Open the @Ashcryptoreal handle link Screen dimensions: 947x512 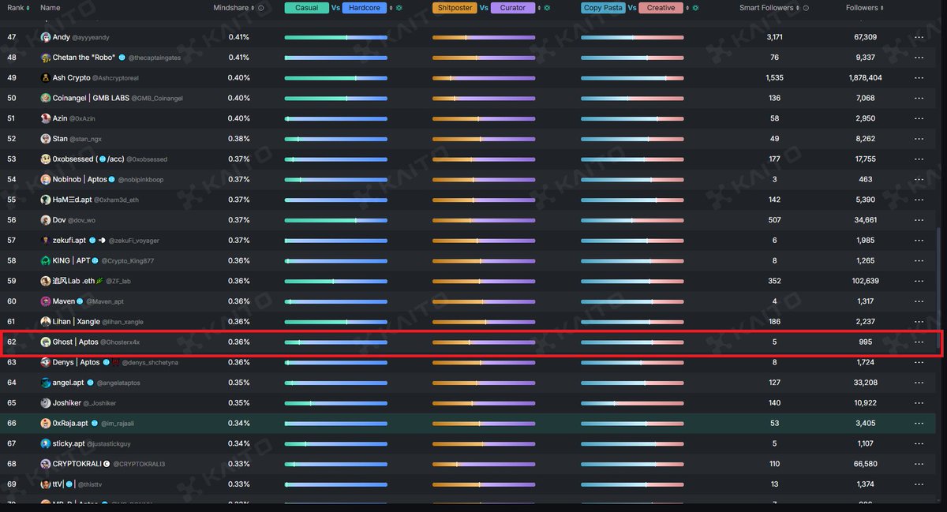coord(115,78)
